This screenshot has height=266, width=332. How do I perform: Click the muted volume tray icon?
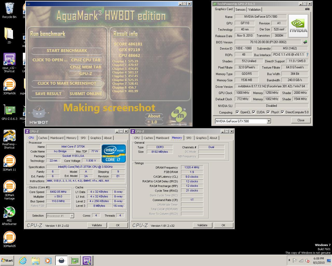307,260
